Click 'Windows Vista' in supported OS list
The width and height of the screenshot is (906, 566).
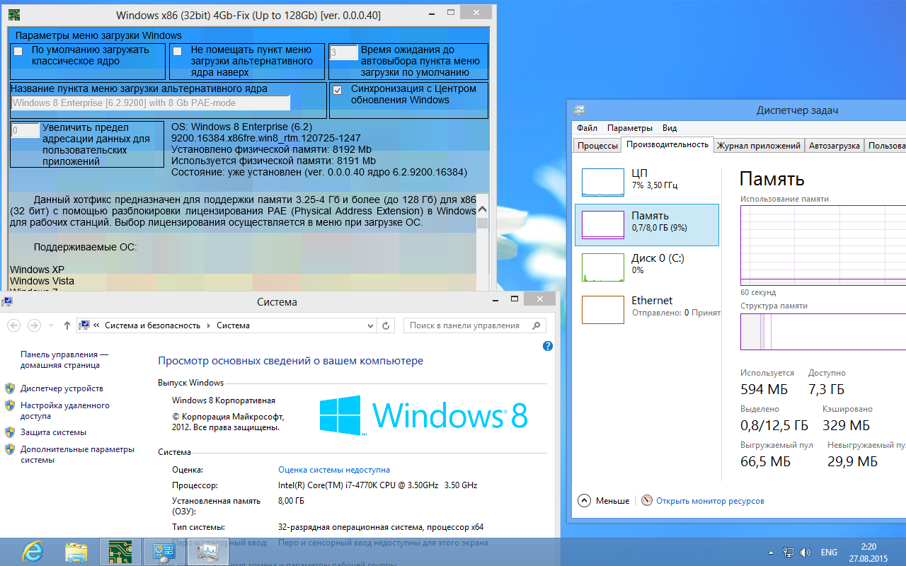click(42, 281)
